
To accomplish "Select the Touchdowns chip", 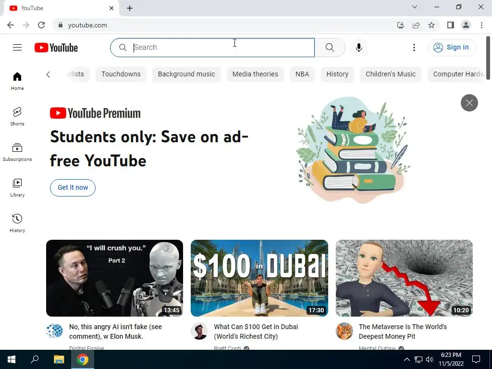I will coord(121,74).
